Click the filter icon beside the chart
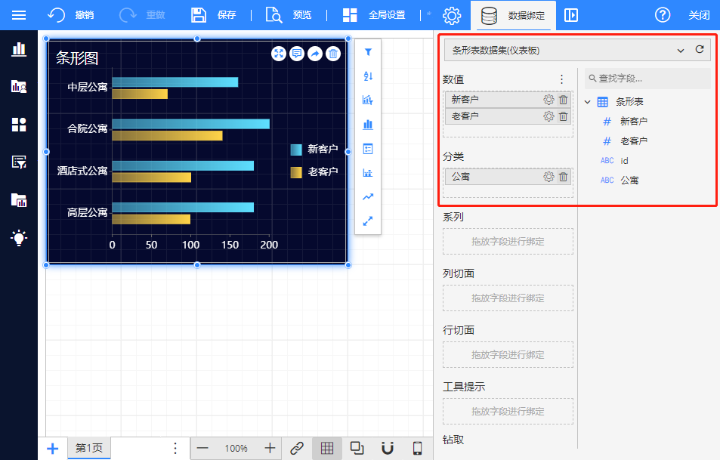This screenshot has width=720, height=460. [368, 52]
